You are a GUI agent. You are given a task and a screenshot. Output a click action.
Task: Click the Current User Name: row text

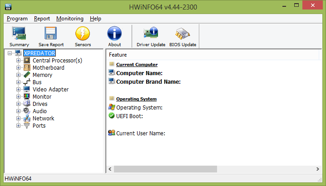(141, 134)
